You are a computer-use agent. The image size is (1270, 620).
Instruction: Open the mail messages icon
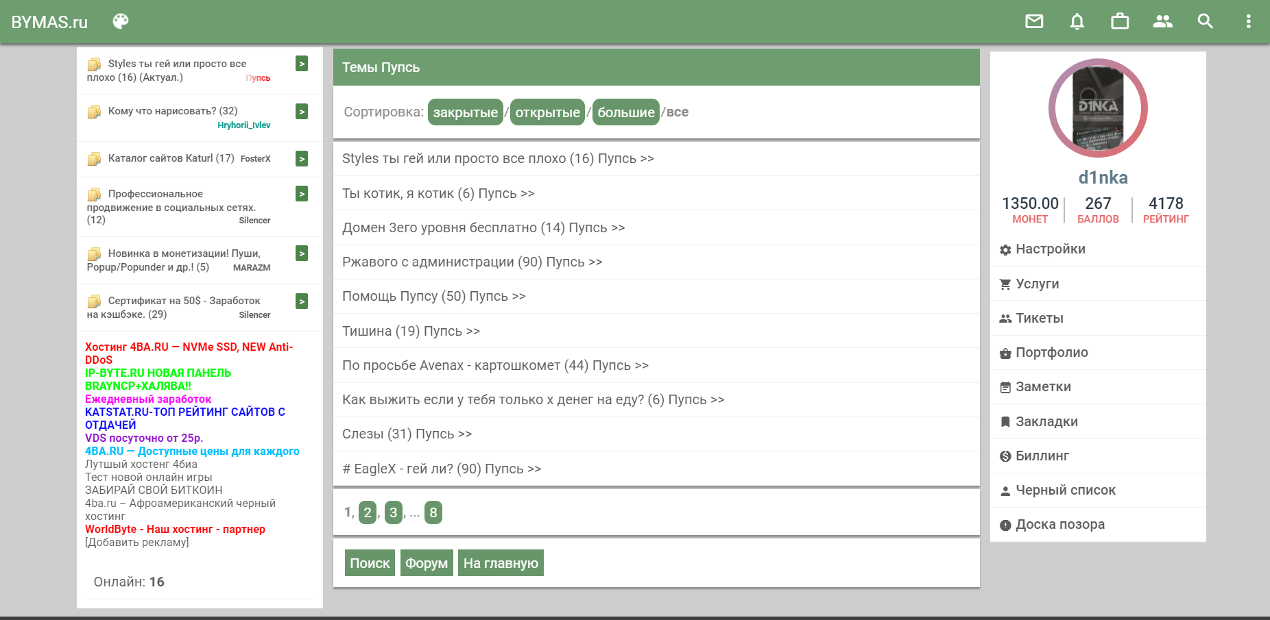coord(1034,22)
